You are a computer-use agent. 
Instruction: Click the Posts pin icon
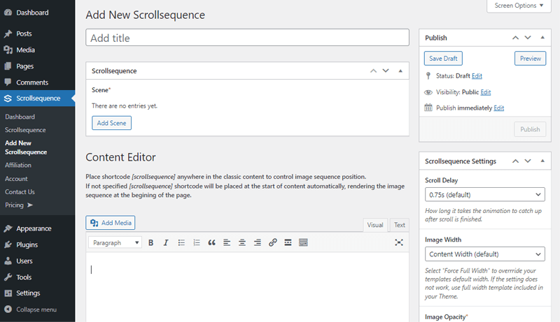(8, 34)
